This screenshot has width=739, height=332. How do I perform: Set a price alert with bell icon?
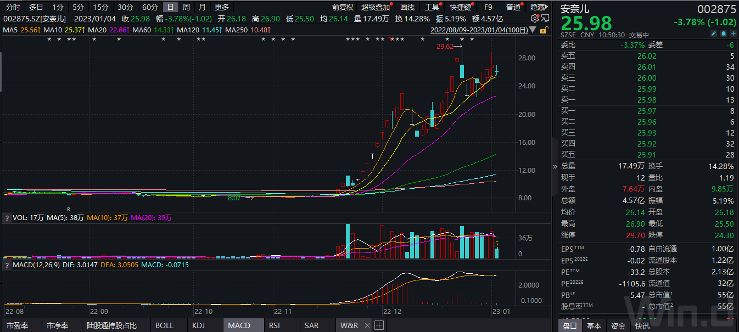pos(724,34)
